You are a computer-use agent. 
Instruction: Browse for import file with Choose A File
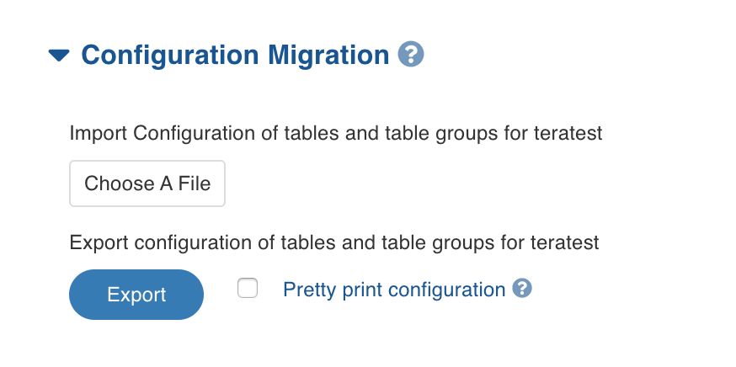147,183
